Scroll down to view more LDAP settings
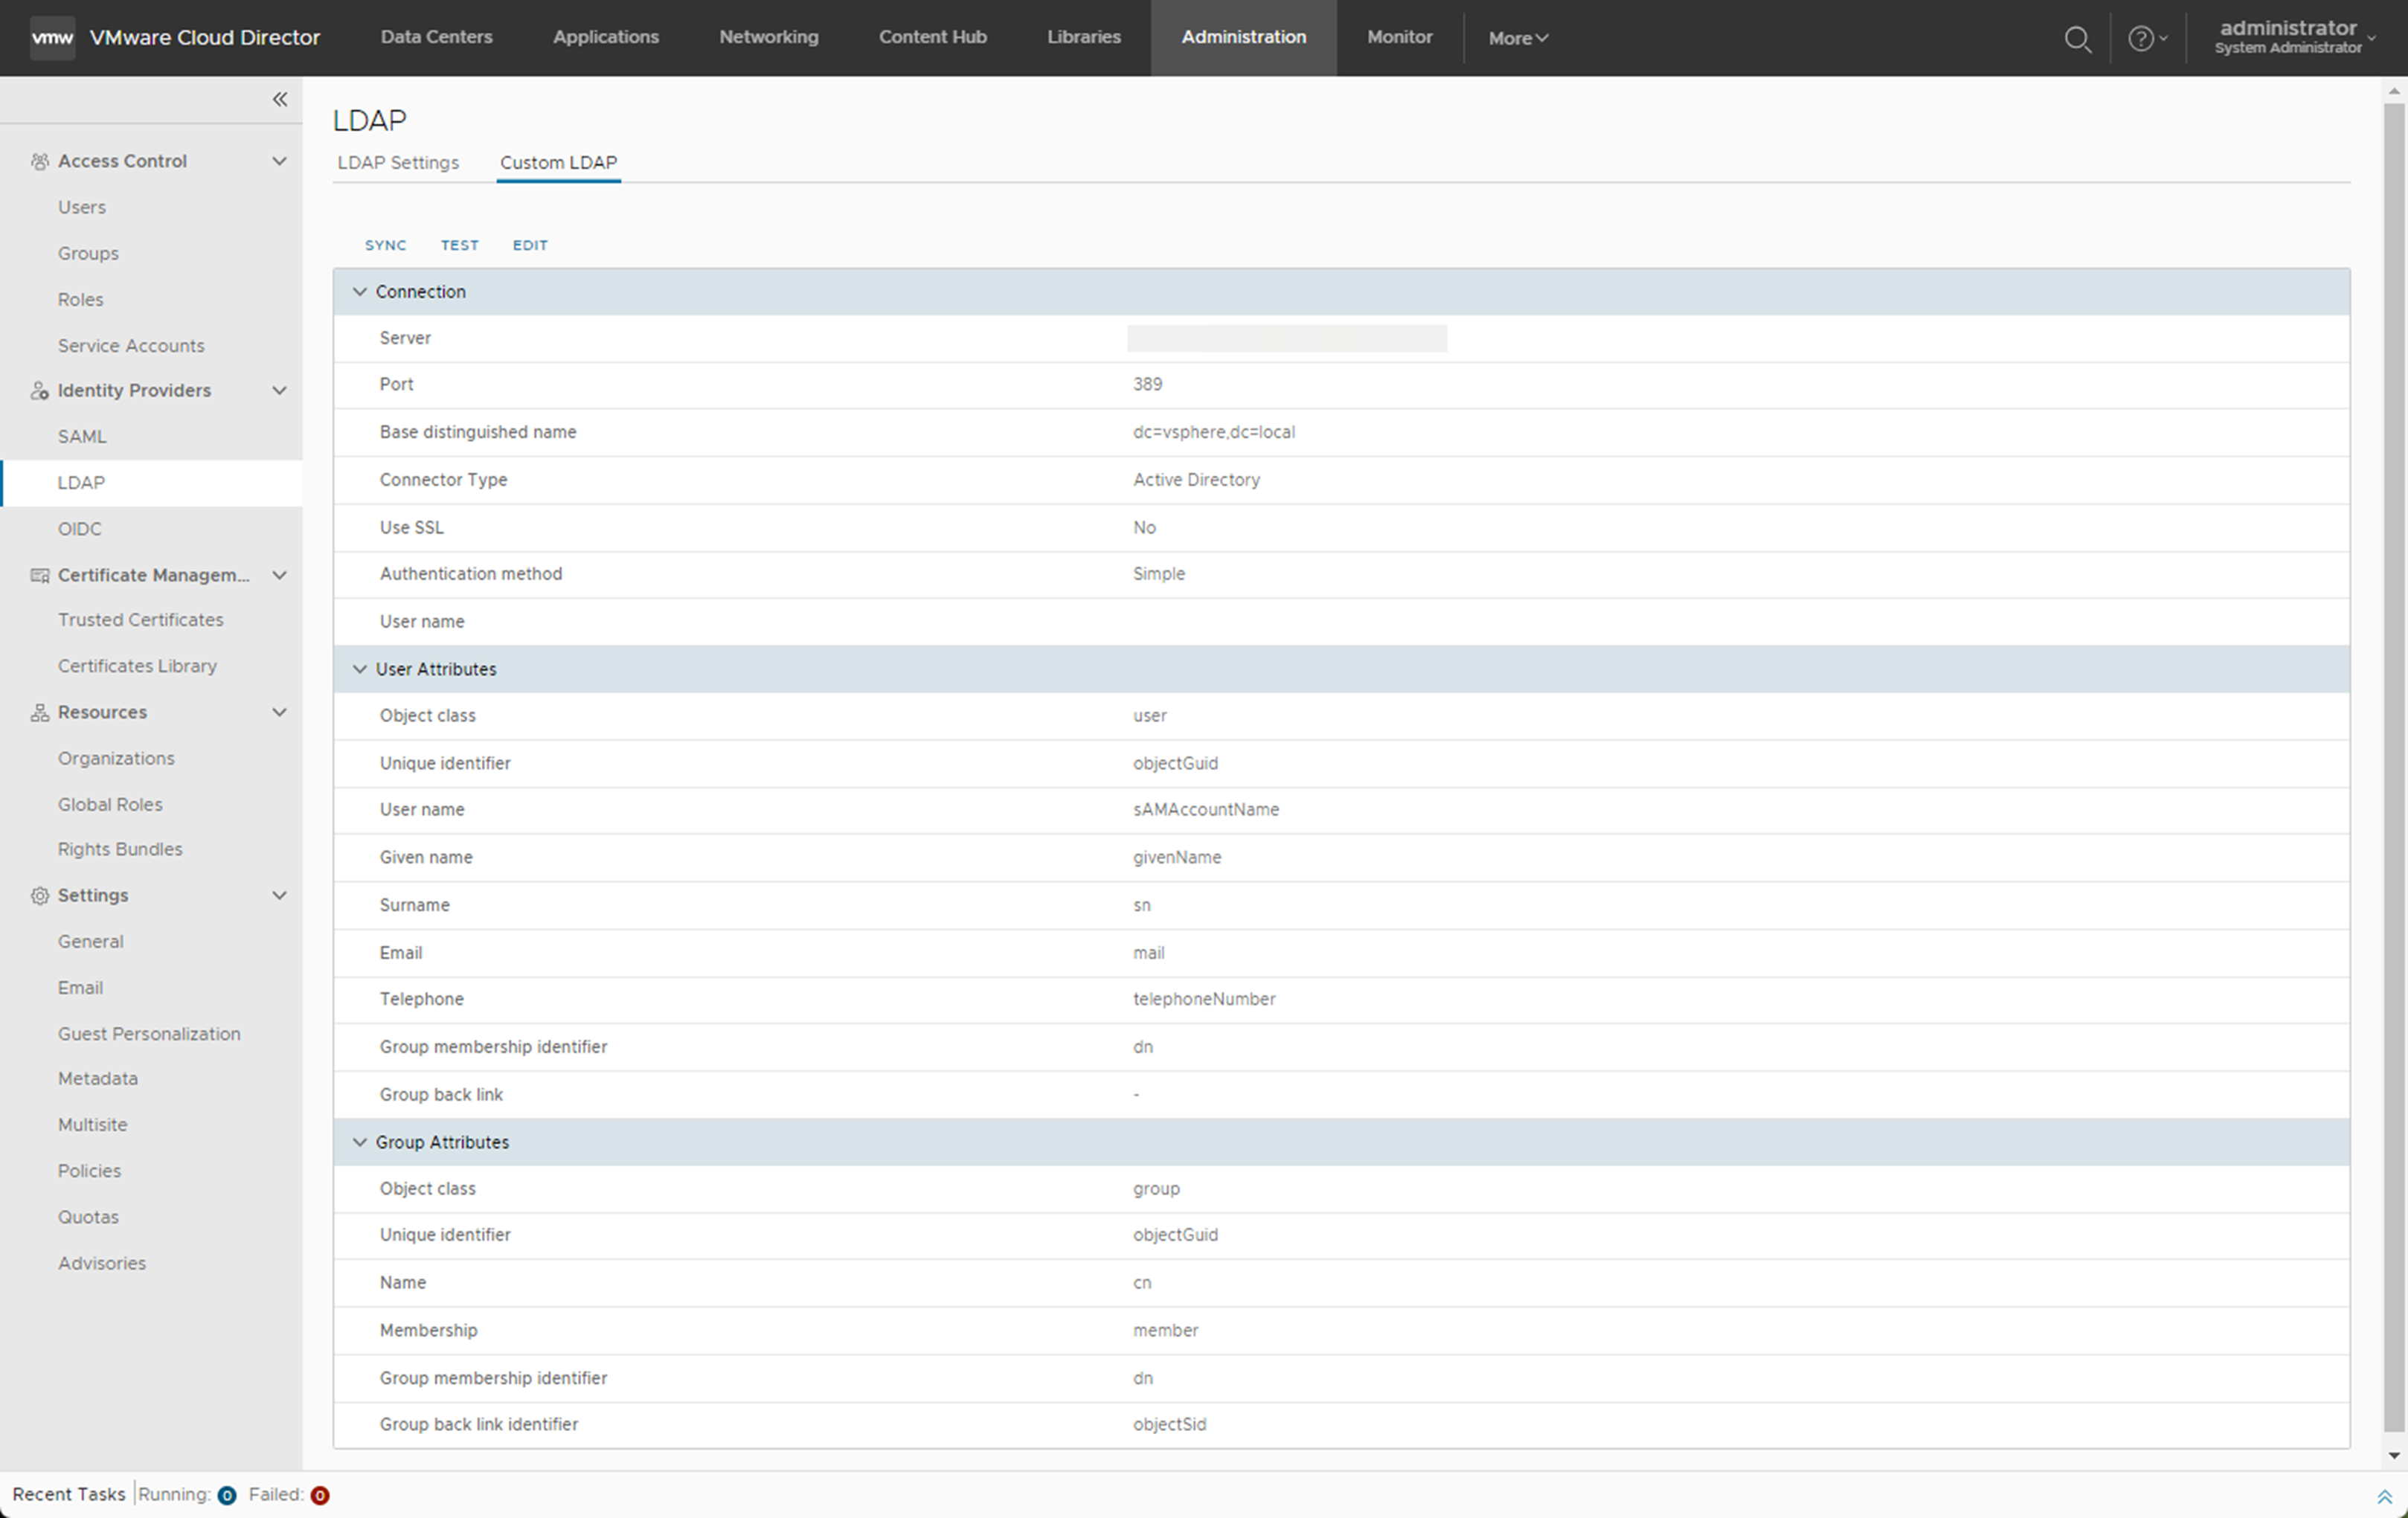 2394,1457
